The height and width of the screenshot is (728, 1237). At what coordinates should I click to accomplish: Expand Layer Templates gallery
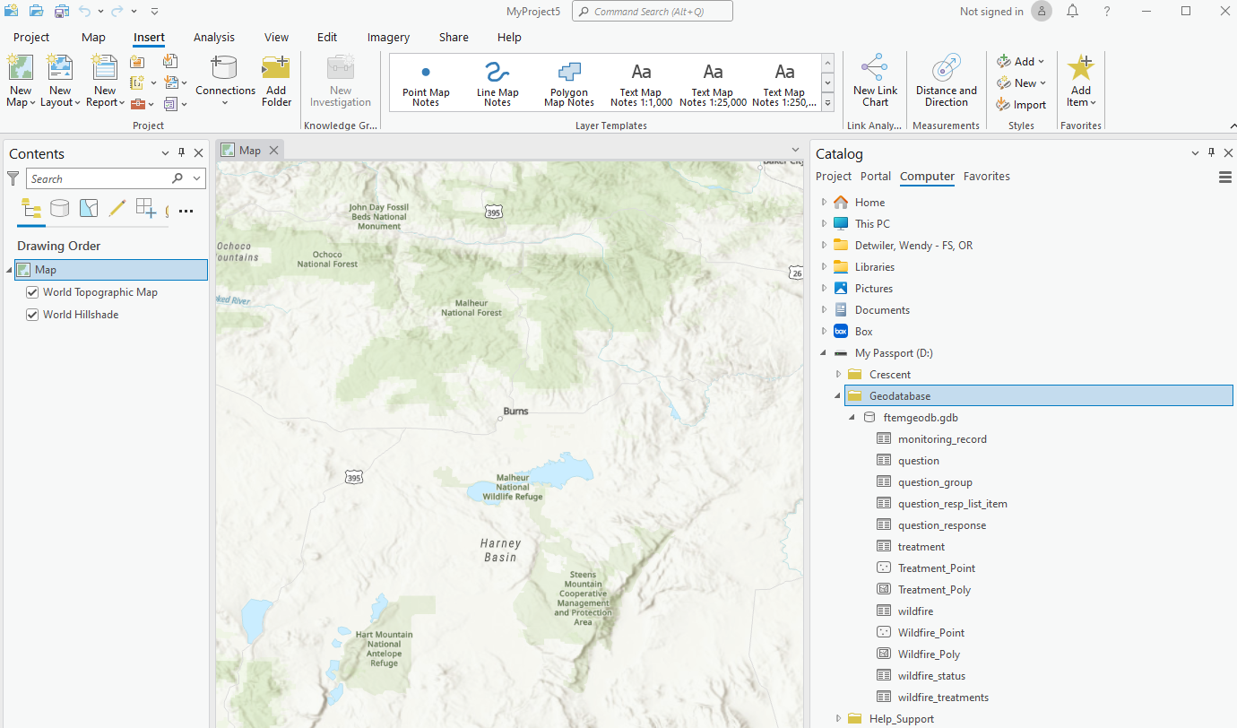click(827, 103)
